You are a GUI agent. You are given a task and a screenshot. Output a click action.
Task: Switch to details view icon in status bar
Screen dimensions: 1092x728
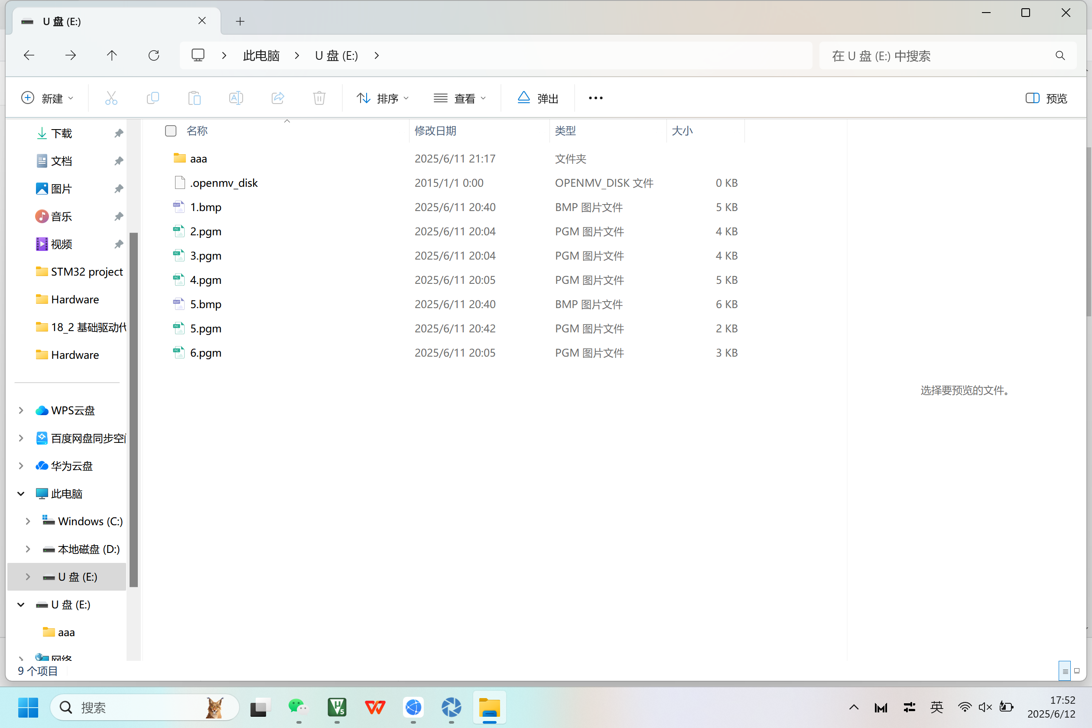[1065, 671]
